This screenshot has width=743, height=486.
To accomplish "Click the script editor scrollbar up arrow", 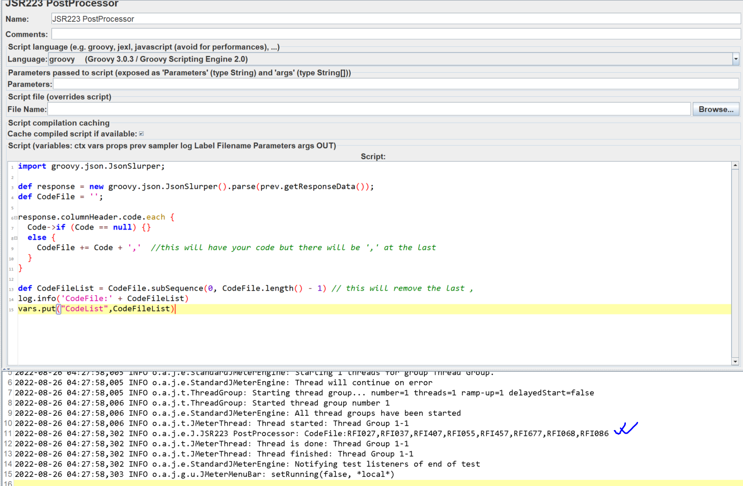I will click(735, 165).
